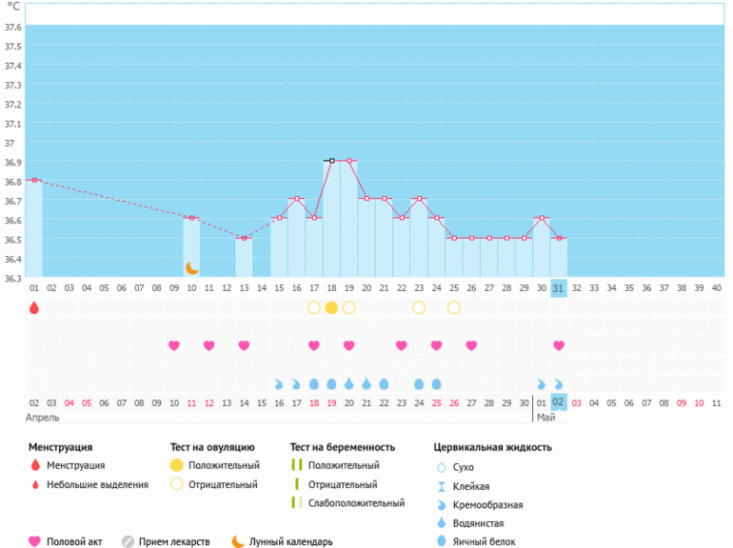Click the cervical fluid drop on day 24

[x=419, y=384]
